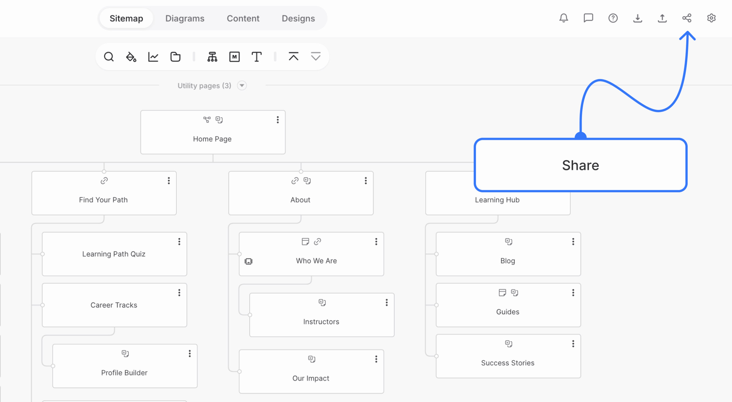
Task: Expand the Utility pages dropdown arrow
Action: 242,85
